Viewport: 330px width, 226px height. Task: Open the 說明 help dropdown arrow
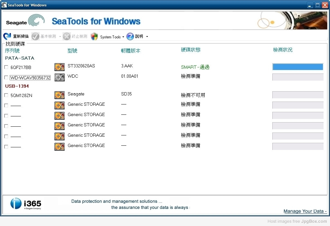pyautogui.click(x=147, y=37)
